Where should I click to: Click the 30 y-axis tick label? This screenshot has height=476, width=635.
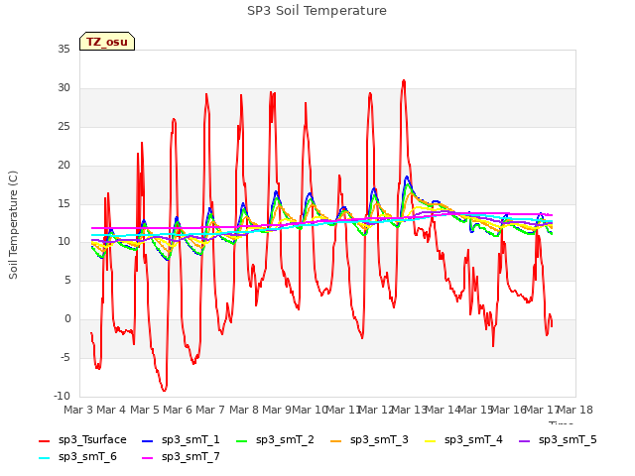[63, 88]
